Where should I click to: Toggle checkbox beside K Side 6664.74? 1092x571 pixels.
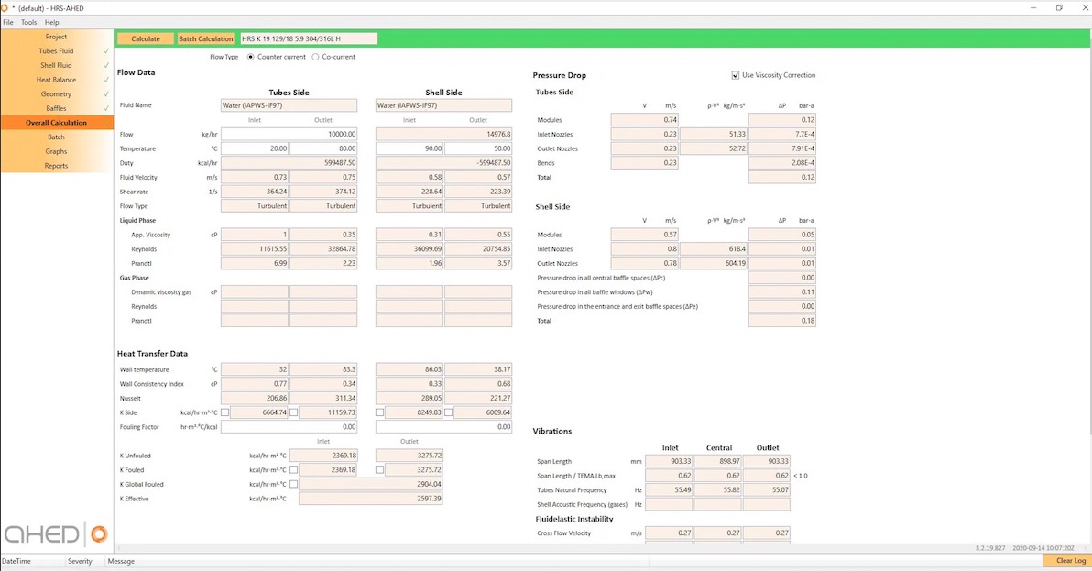(225, 412)
